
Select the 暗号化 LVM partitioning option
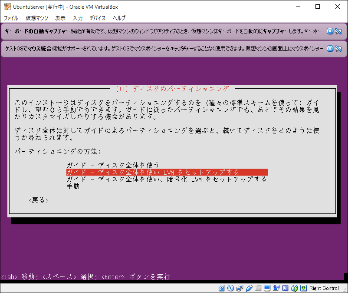pyautogui.click(x=167, y=179)
